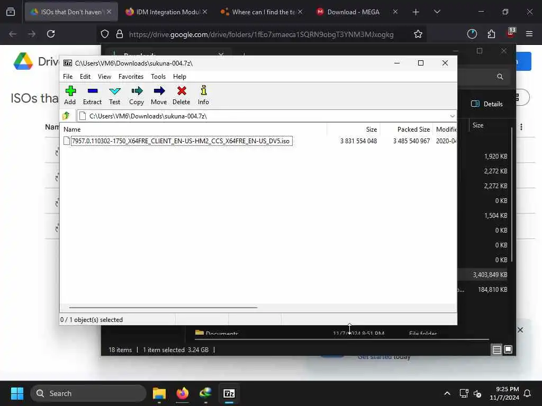Click the Add button in 7-Zip toolbar
Screen dimensions: 542x406
70,95
